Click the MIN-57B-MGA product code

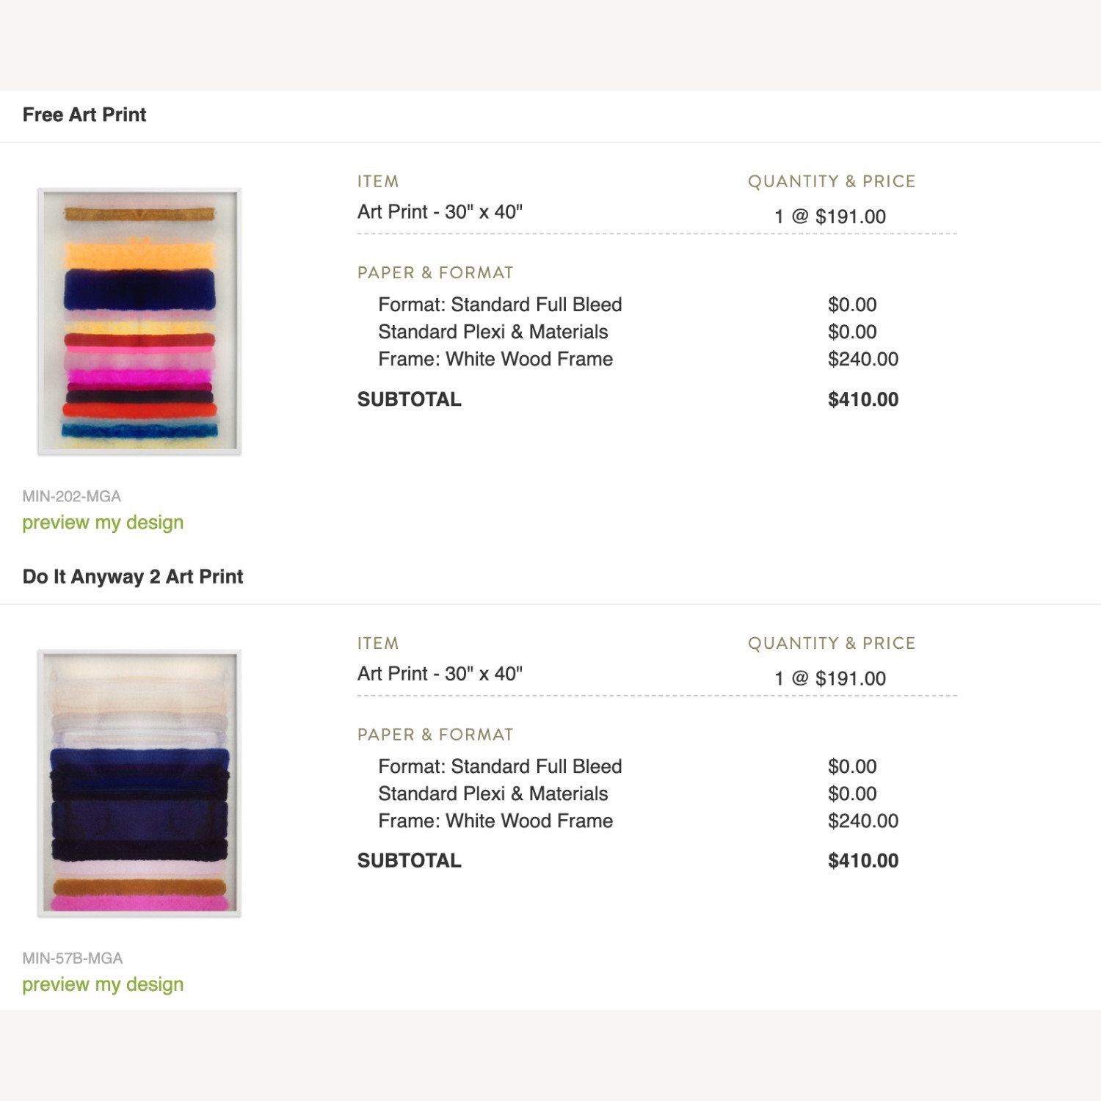pyautogui.click(x=72, y=958)
